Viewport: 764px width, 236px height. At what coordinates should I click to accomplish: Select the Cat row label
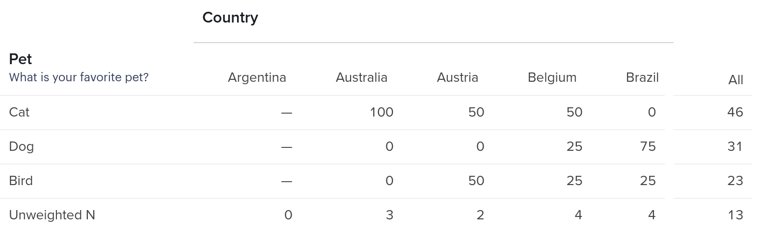(19, 112)
